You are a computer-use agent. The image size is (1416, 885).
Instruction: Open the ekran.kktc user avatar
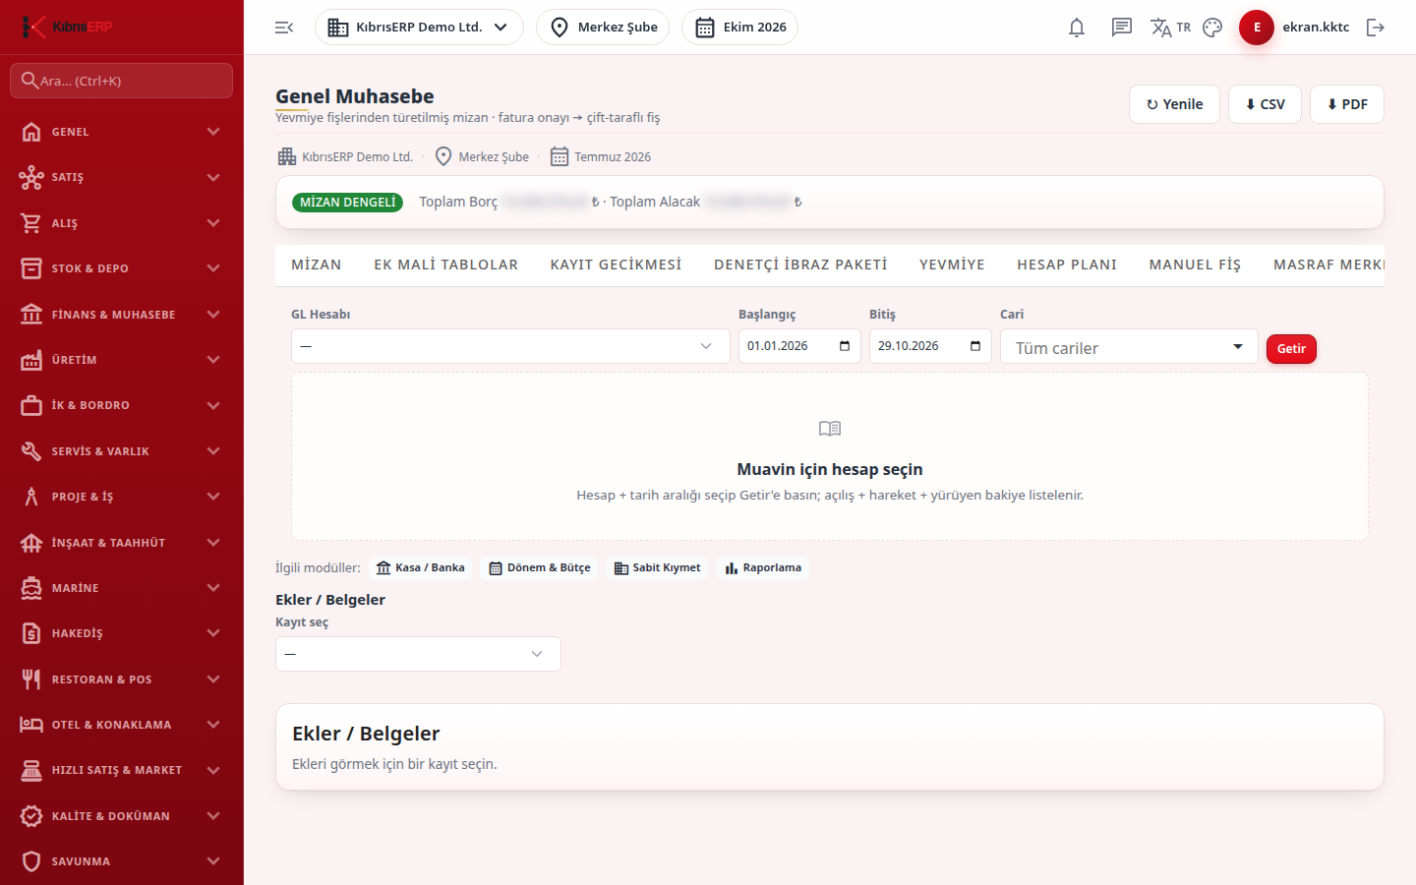pos(1257,28)
